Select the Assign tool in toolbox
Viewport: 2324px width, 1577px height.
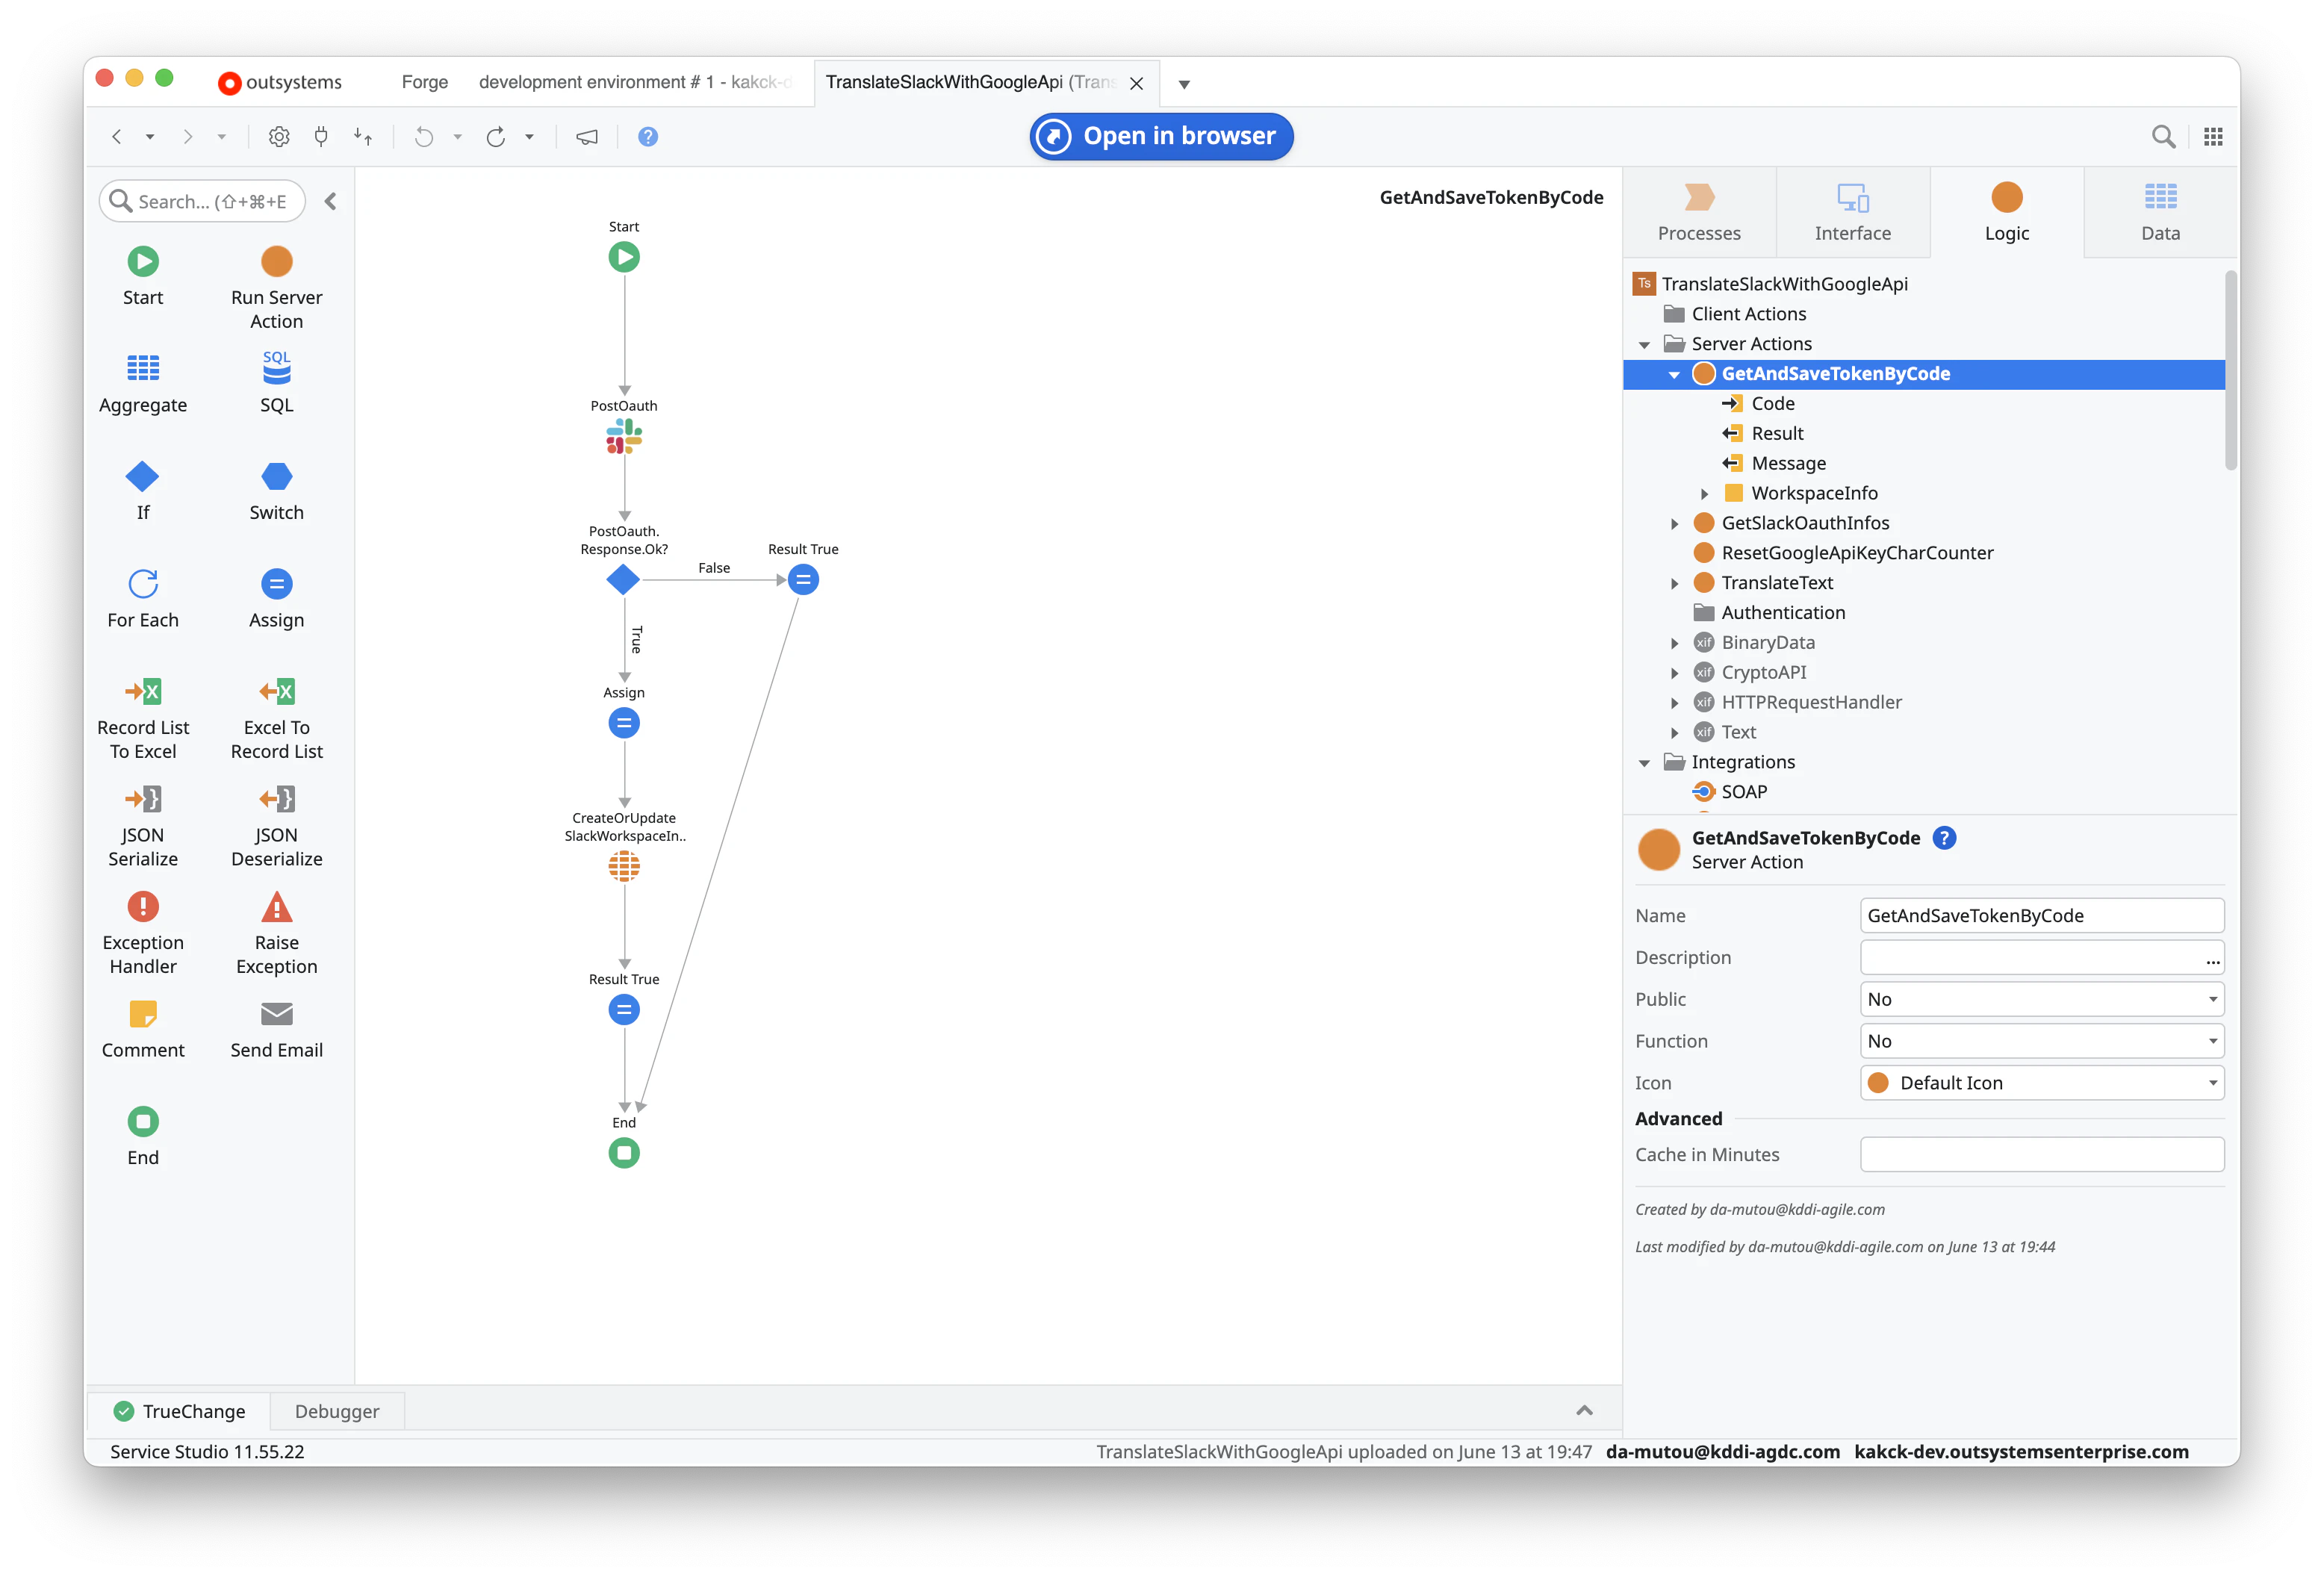point(276,598)
